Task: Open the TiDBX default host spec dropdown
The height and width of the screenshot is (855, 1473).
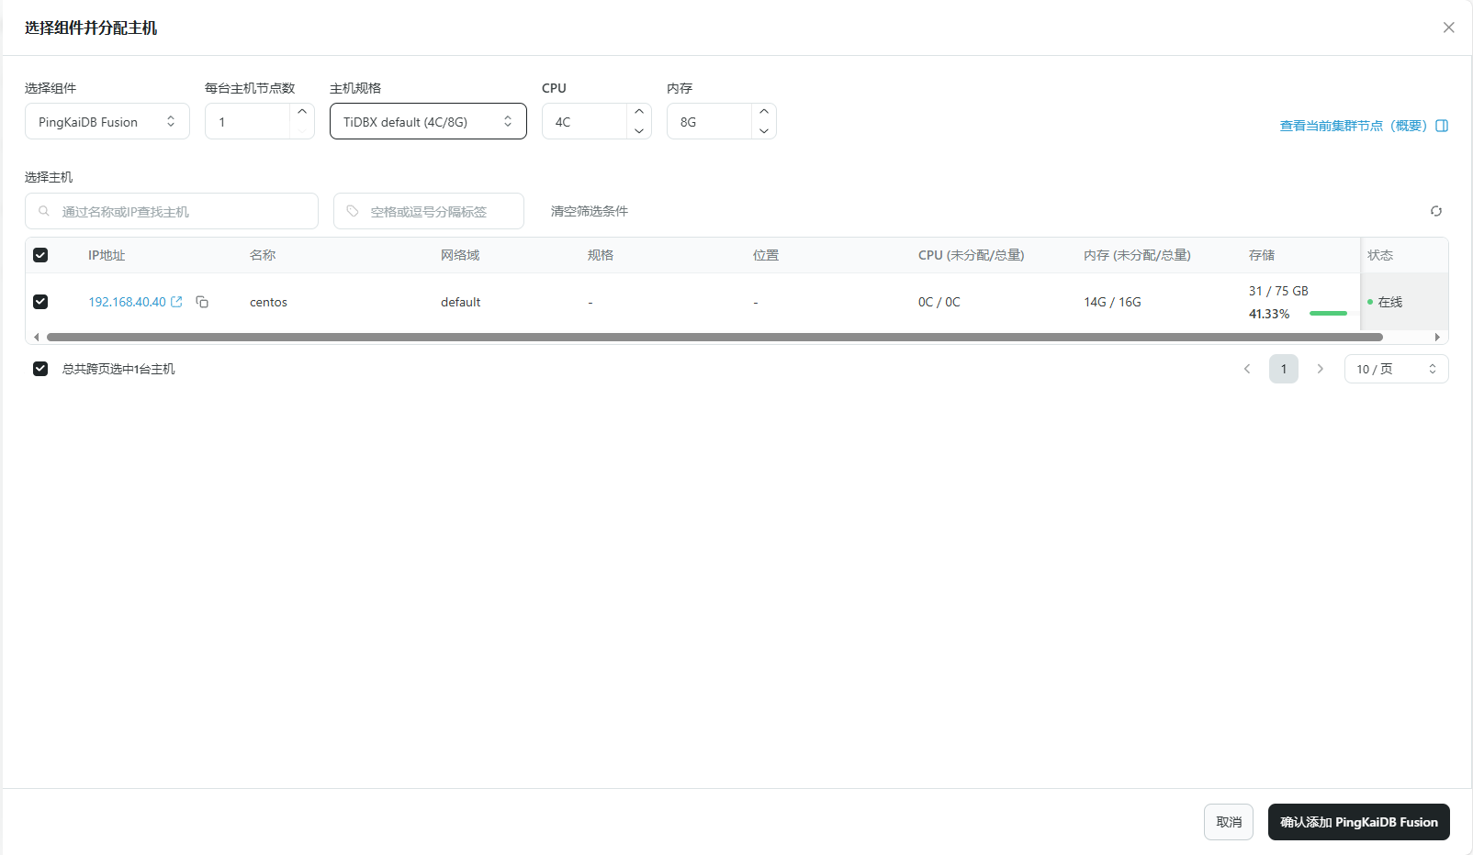Action: pyautogui.click(x=428, y=121)
